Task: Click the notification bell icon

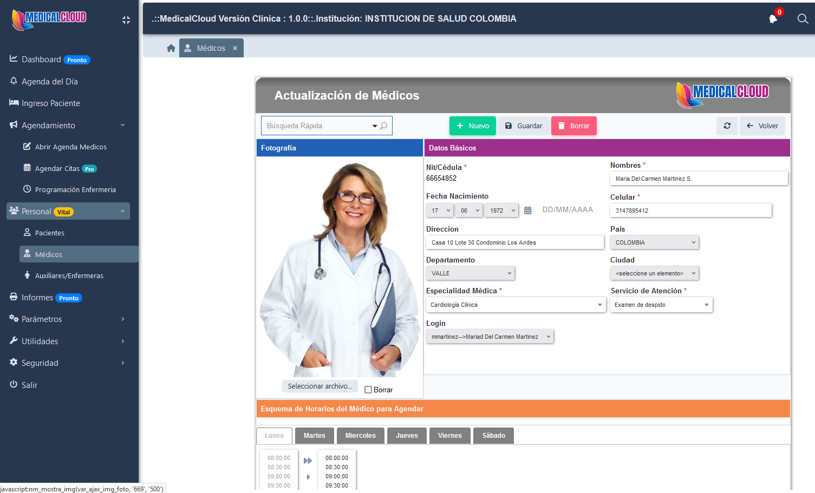Action: (773, 19)
